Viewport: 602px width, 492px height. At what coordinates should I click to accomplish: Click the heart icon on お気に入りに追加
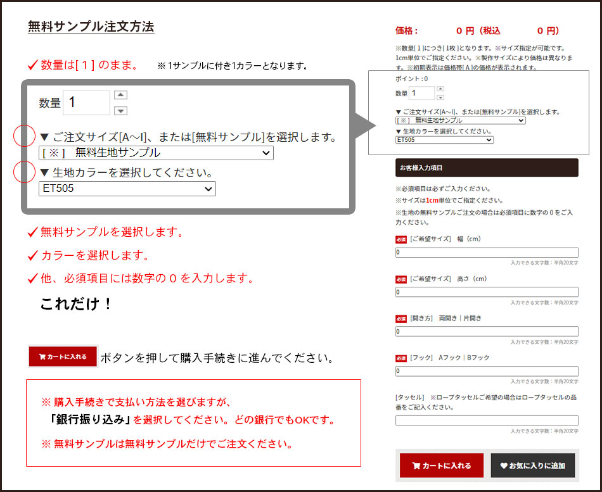coord(504,465)
